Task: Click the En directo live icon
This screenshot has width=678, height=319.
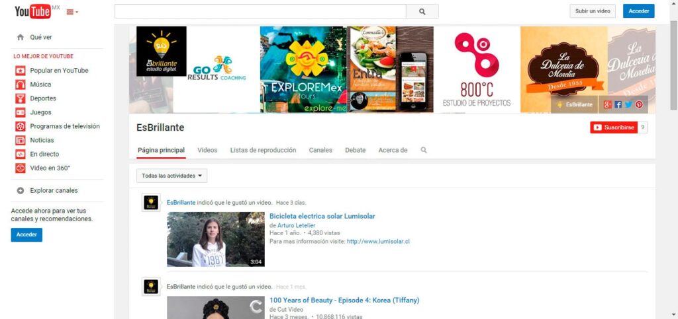Action: click(x=20, y=155)
